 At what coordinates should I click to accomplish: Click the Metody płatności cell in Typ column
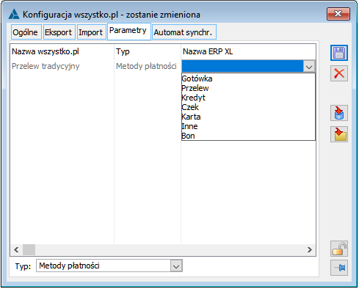(x=148, y=66)
